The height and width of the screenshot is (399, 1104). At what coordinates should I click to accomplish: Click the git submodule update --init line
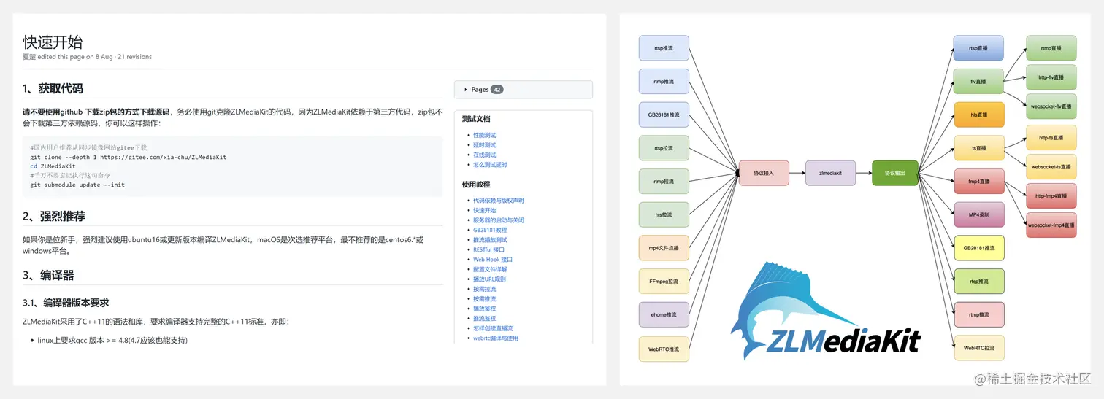[77, 185]
